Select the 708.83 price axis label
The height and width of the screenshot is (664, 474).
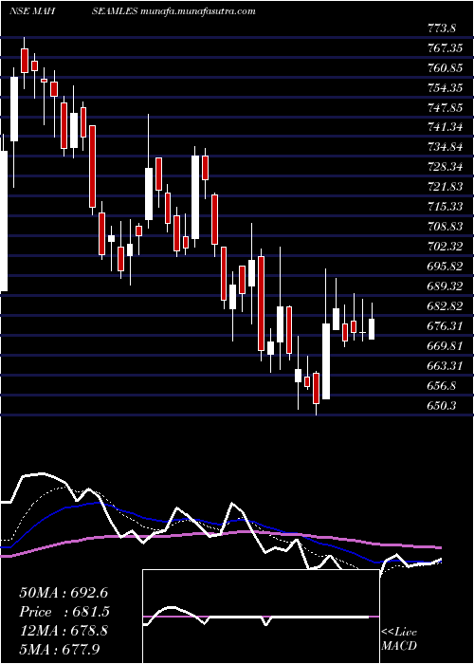[x=445, y=226]
